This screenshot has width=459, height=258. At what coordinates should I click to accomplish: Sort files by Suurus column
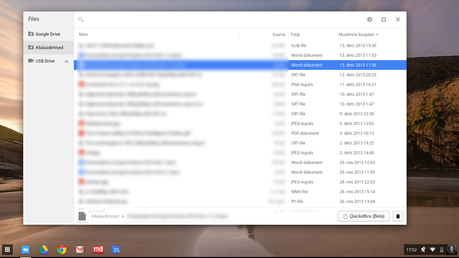[279, 35]
